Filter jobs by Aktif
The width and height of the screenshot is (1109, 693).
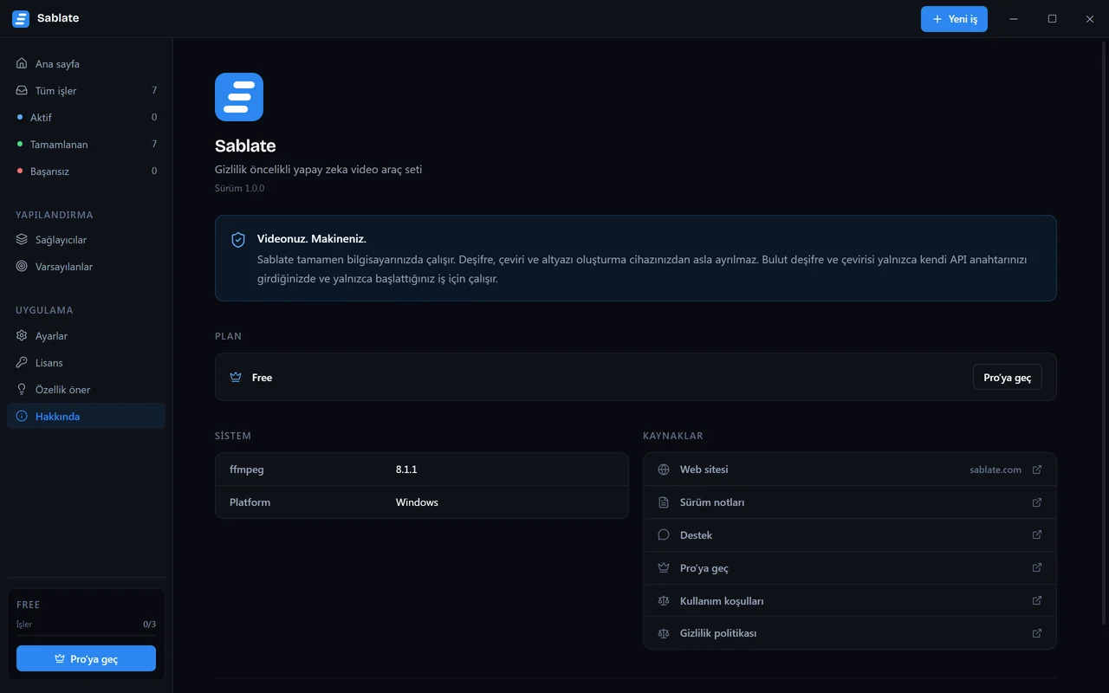click(x=86, y=118)
